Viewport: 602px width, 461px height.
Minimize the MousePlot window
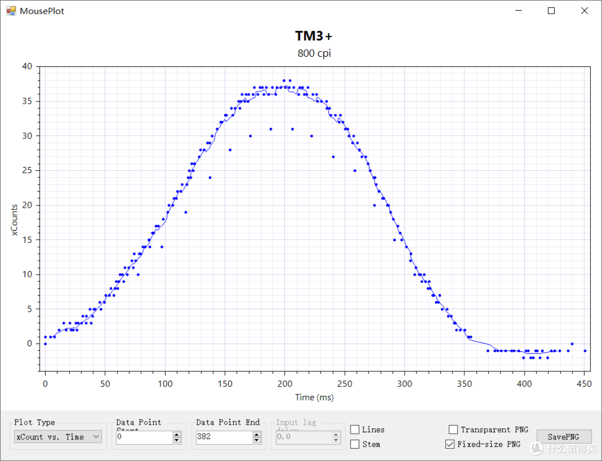point(519,11)
